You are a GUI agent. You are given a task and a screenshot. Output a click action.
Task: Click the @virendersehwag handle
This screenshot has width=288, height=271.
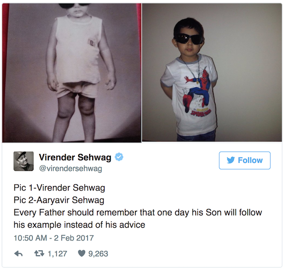point(71,169)
